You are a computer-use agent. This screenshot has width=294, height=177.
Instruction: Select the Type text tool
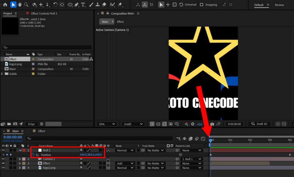(x=83, y=5)
